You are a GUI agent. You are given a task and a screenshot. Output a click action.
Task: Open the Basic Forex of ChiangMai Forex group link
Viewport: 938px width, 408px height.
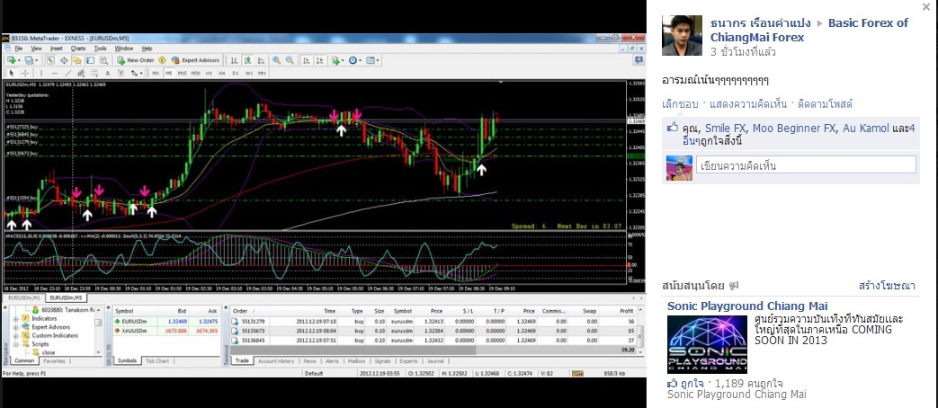809,30
